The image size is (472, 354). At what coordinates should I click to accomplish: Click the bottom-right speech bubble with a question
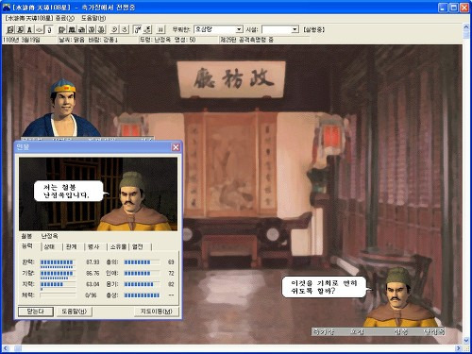324,287
